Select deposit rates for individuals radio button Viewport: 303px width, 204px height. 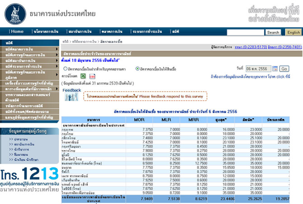click(66, 69)
